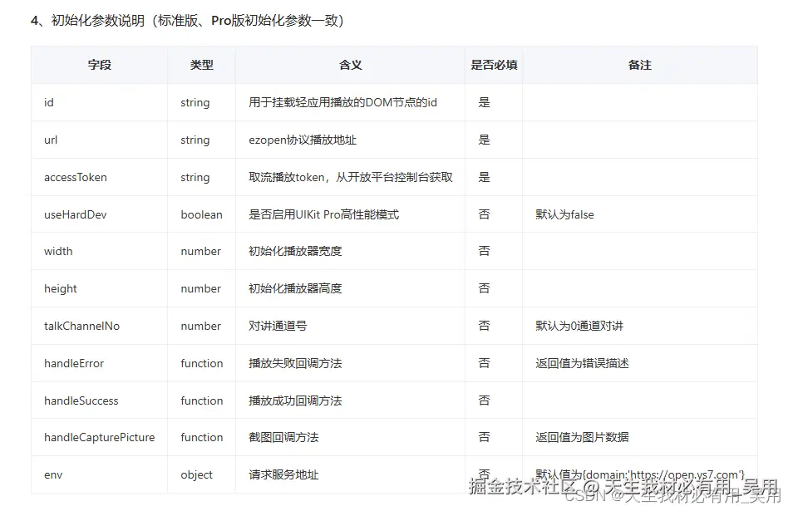The height and width of the screenshot is (511, 793).
Task: Select the handleCapturePicture field name
Action: (x=95, y=437)
